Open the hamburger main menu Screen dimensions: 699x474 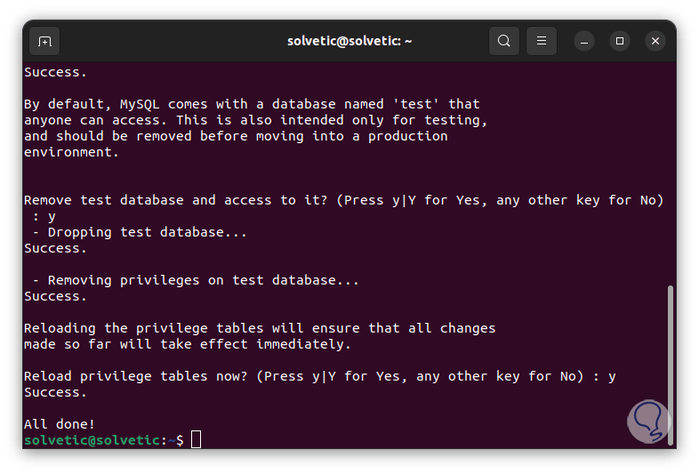(x=542, y=41)
